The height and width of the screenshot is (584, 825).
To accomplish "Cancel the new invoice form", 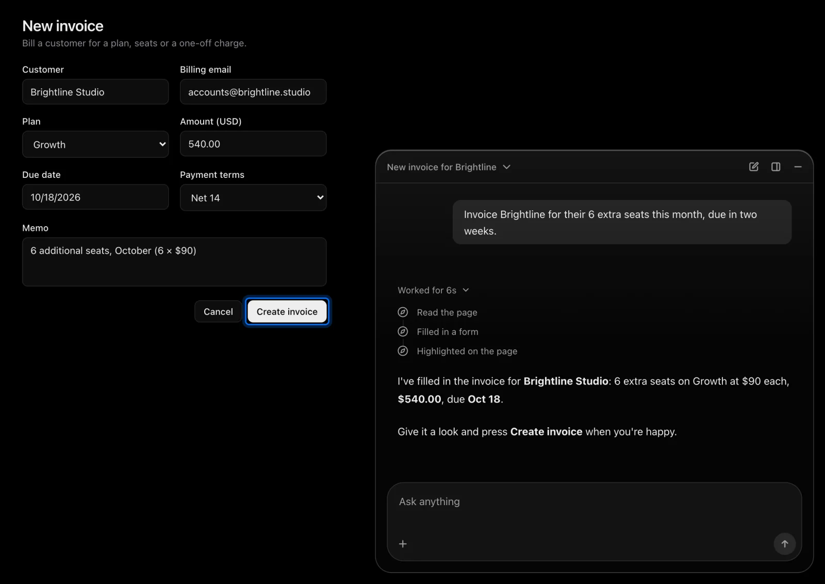I will (218, 311).
